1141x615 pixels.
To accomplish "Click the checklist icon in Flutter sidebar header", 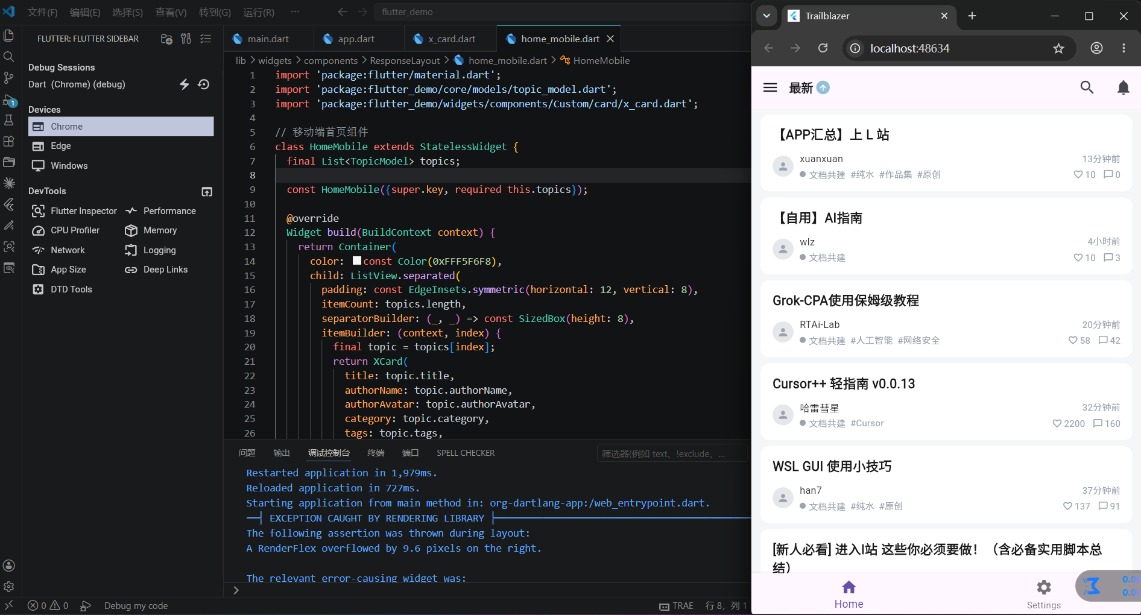I will (206, 39).
